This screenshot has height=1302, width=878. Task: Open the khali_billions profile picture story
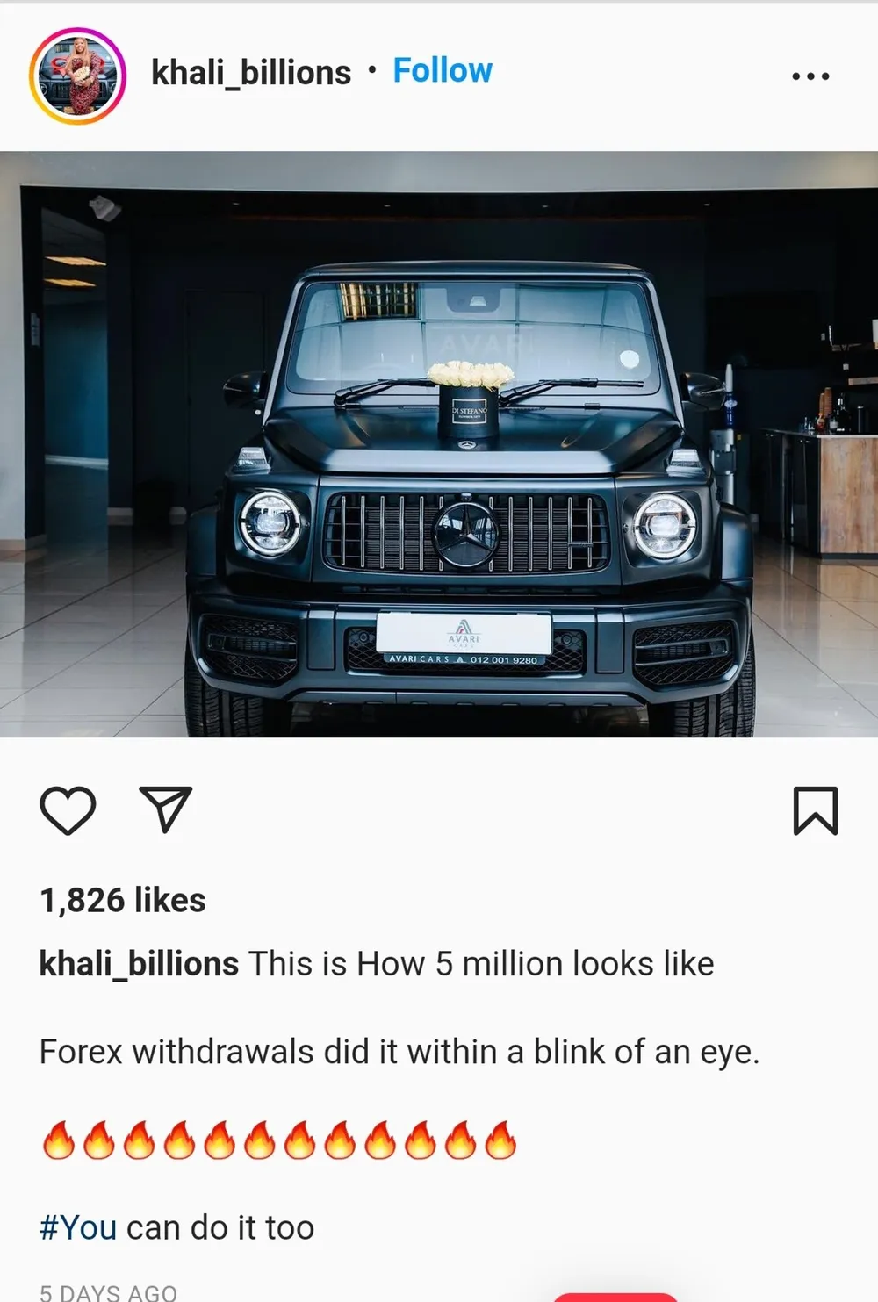(x=77, y=76)
